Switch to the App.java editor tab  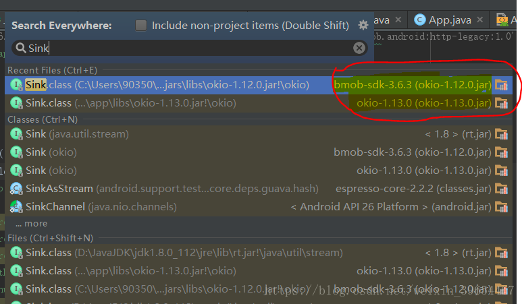(x=450, y=20)
